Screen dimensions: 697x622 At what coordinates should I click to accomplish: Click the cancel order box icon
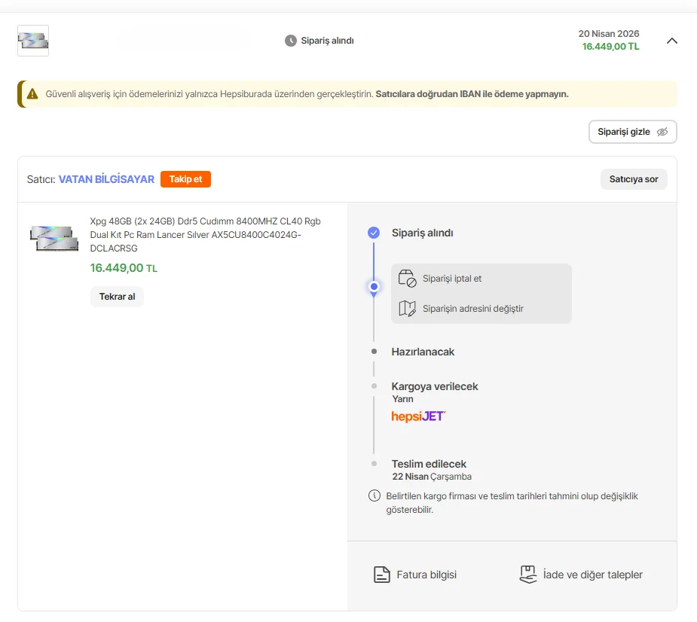coord(407,279)
